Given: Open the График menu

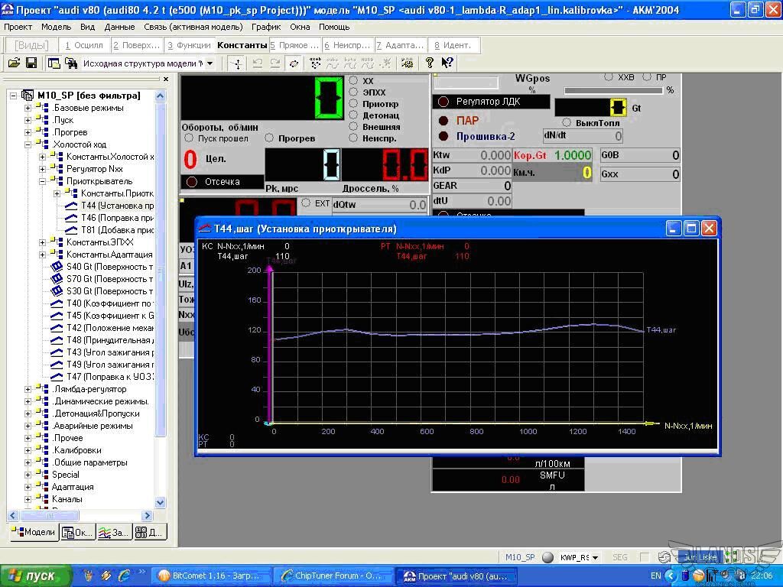Looking at the screenshot, I should [265, 27].
